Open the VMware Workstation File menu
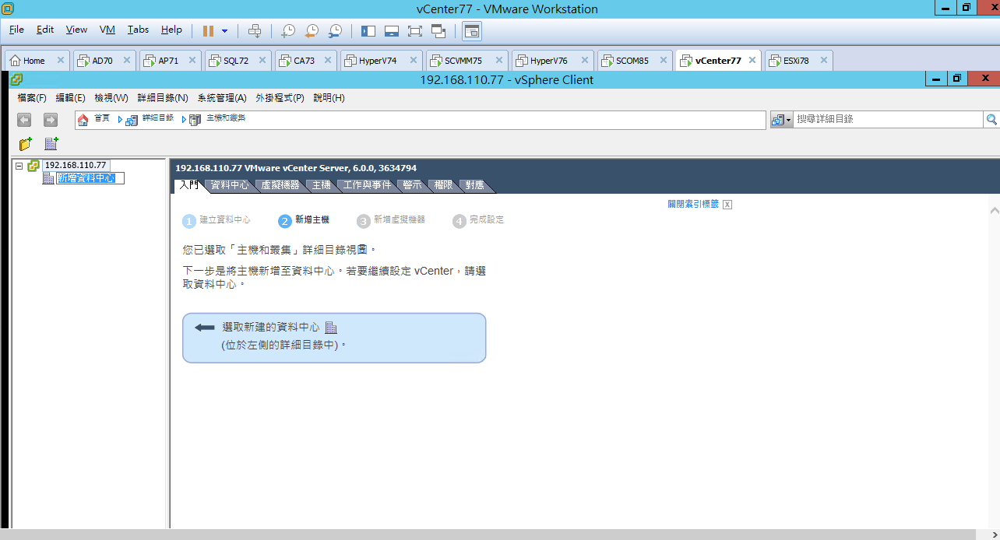1000x540 pixels. pos(16,30)
